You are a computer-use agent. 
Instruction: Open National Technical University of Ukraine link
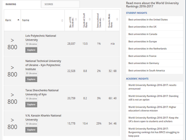[43, 65]
